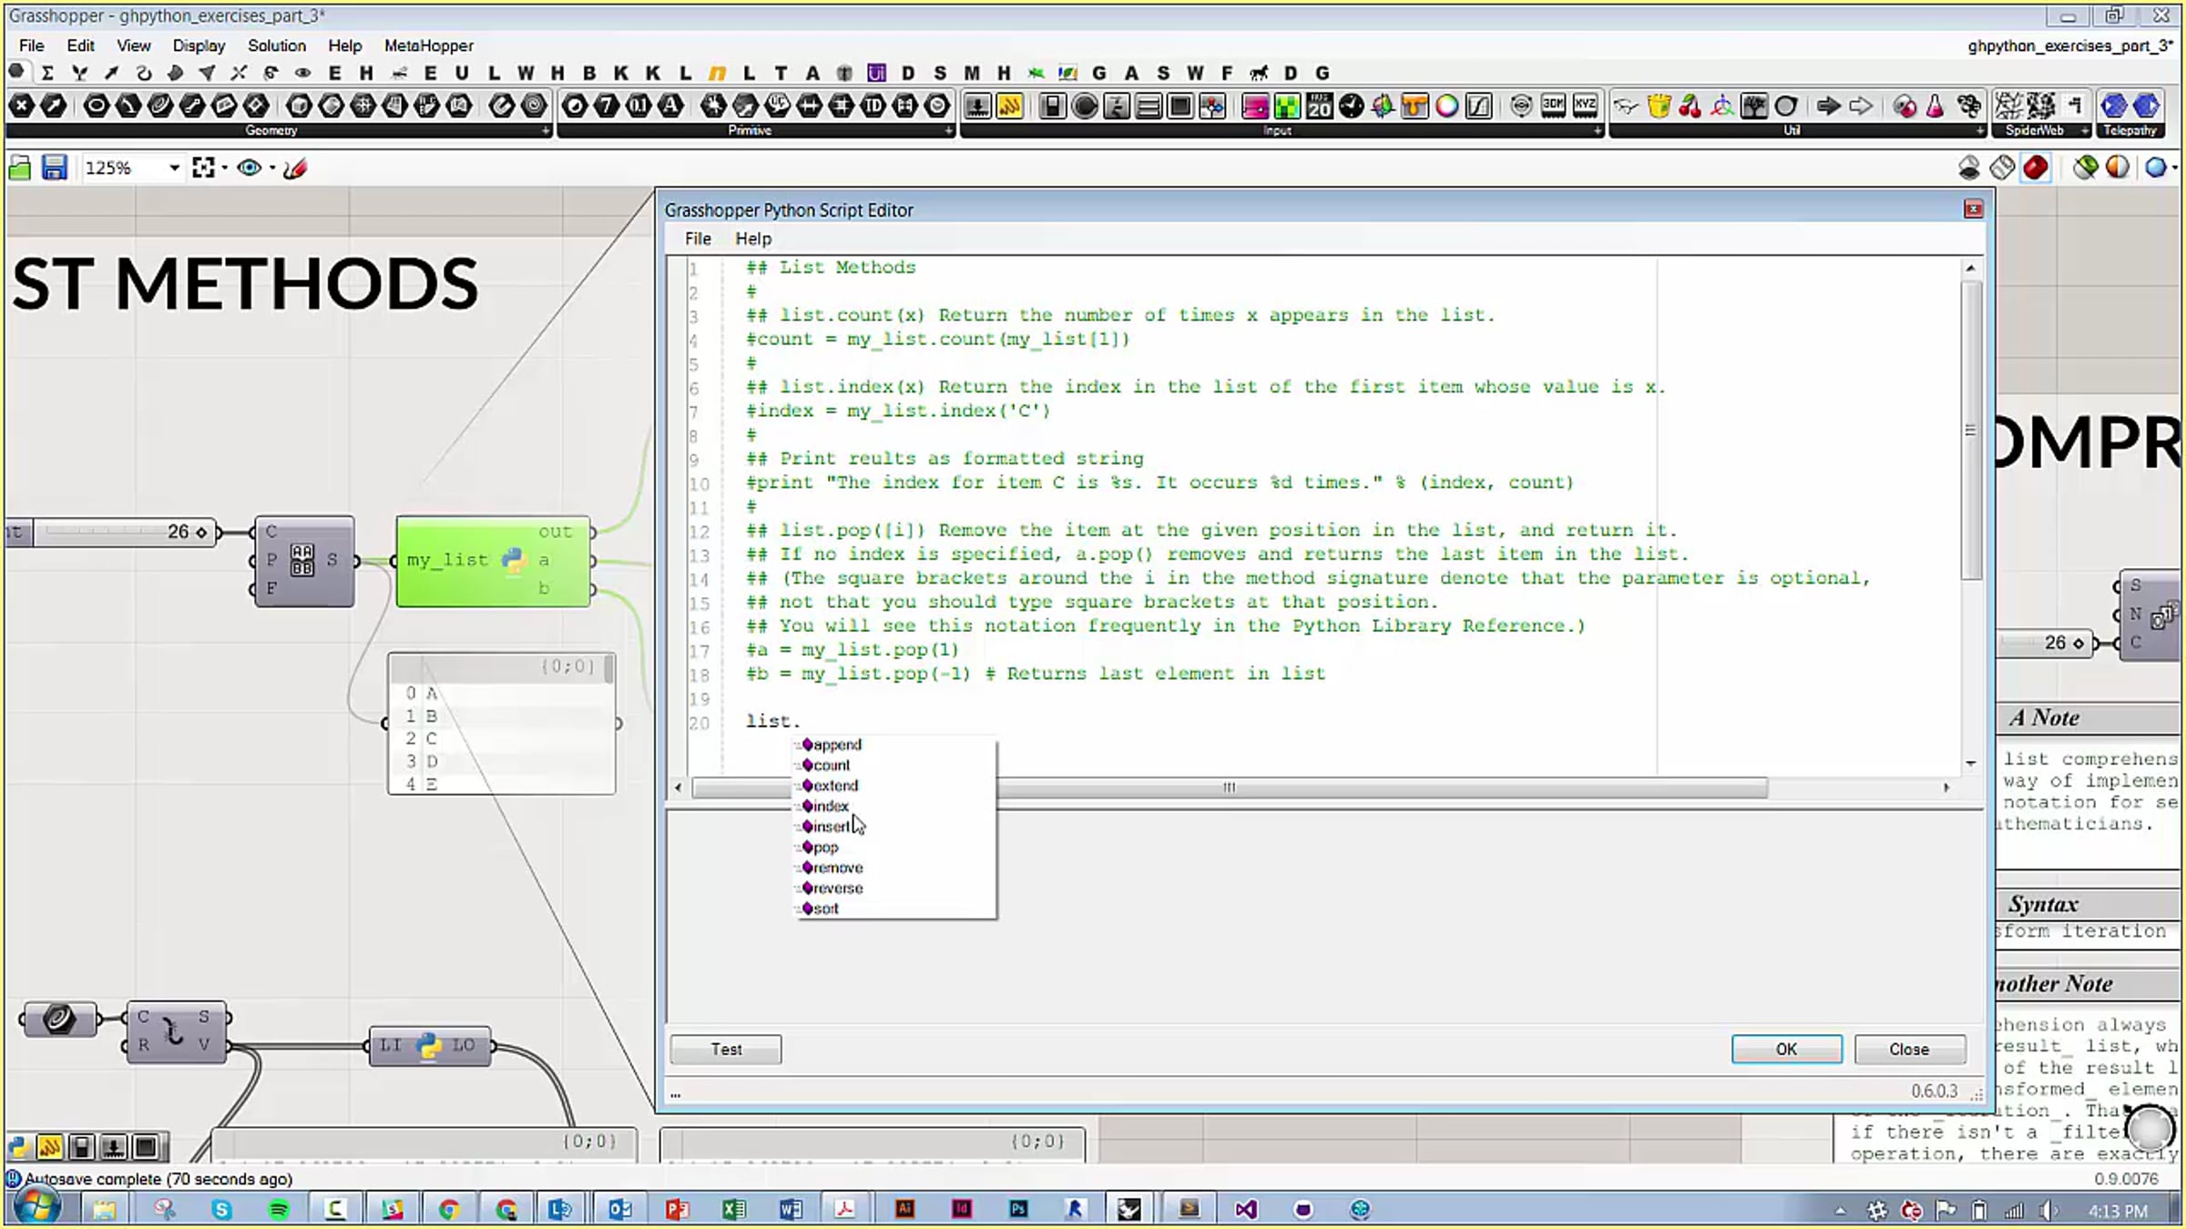Click the cherries icon in Util panel

(1691, 107)
